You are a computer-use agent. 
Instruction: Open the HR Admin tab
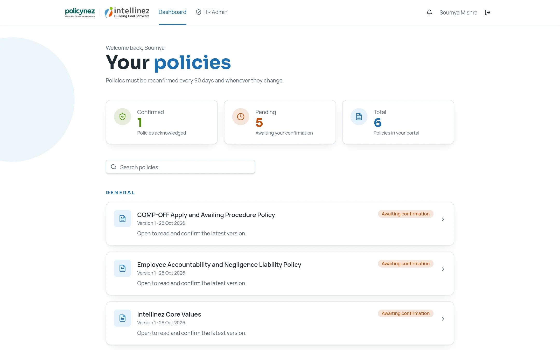pyautogui.click(x=212, y=12)
